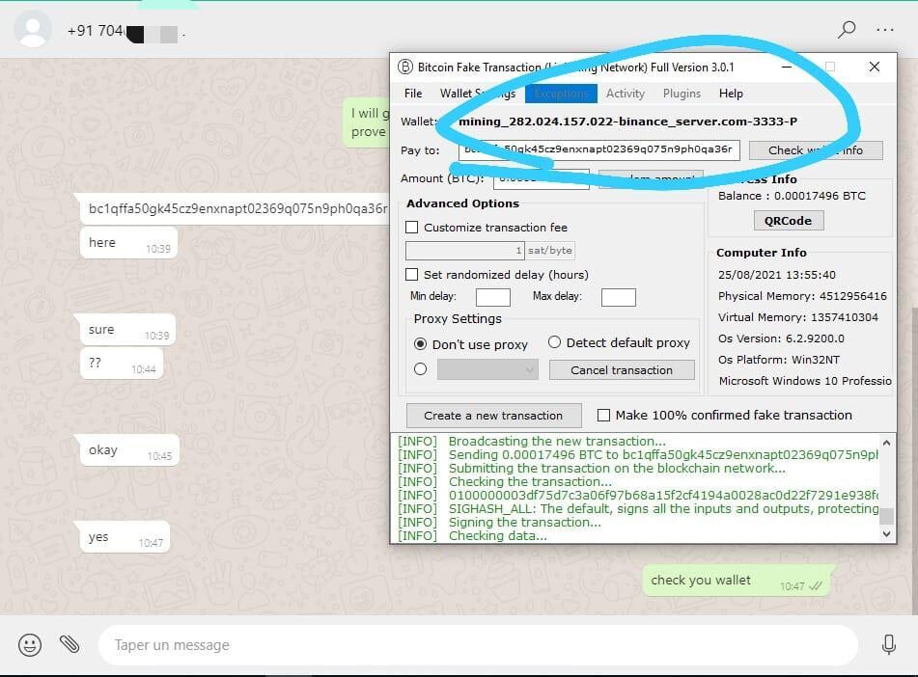This screenshot has width=918, height=677.
Task: Click the log scrollbar down arrow
Action: pos(886,533)
